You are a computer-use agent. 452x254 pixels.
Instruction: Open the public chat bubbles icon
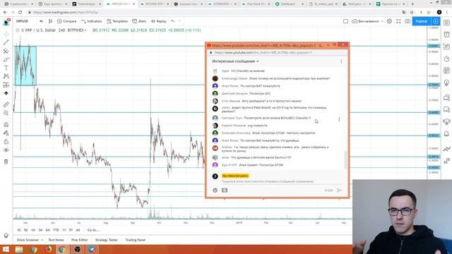pyautogui.click(x=446, y=98)
